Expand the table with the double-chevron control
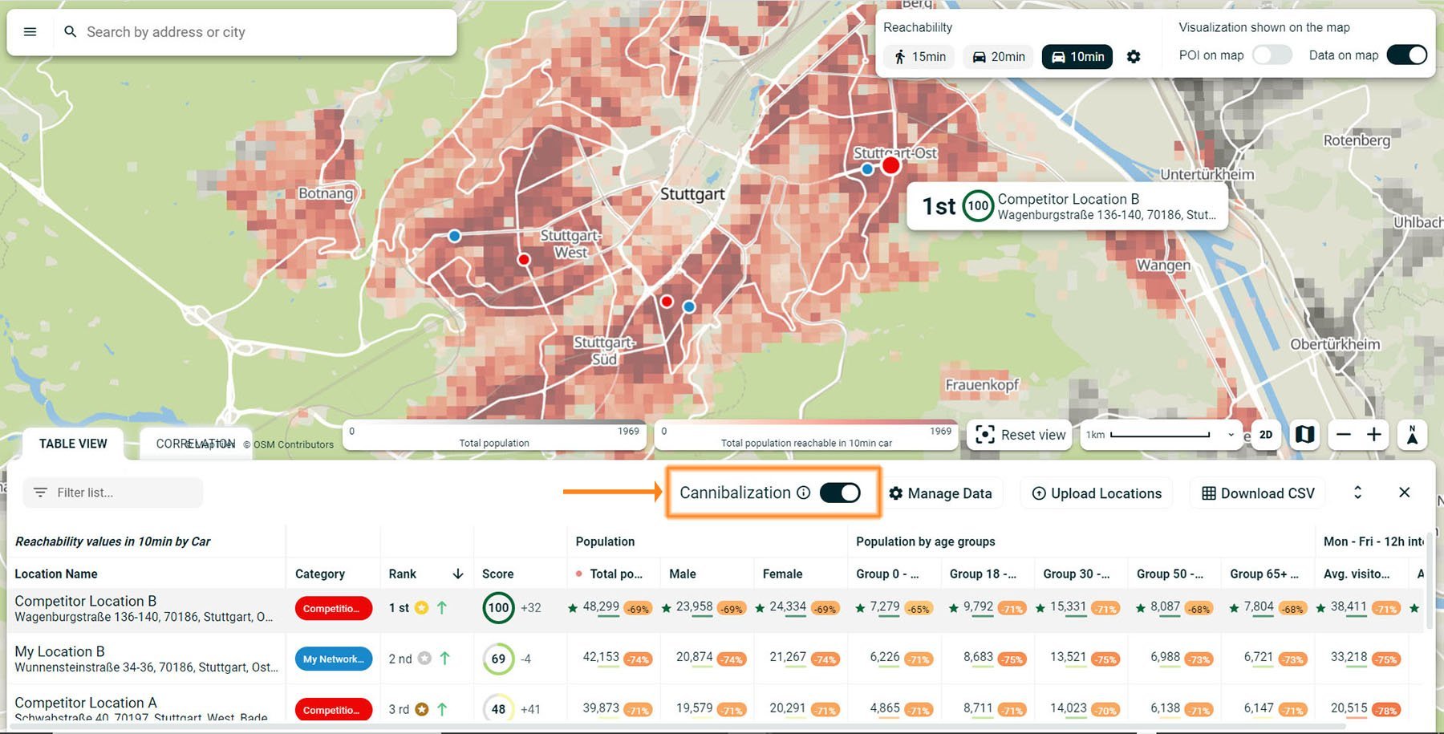Screen dimensions: 1444x734 point(1357,493)
